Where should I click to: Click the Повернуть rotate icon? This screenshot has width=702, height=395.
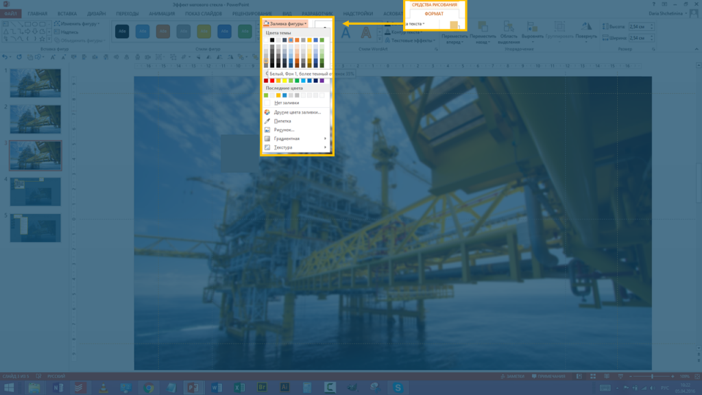(x=586, y=27)
